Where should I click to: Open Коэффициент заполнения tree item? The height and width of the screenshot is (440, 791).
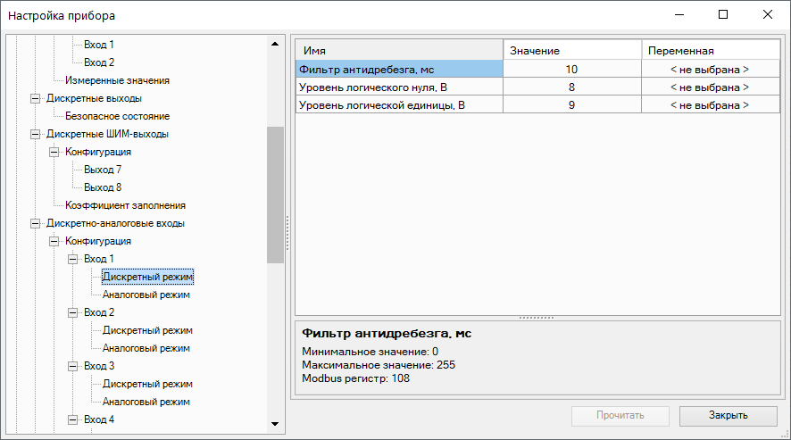point(125,205)
